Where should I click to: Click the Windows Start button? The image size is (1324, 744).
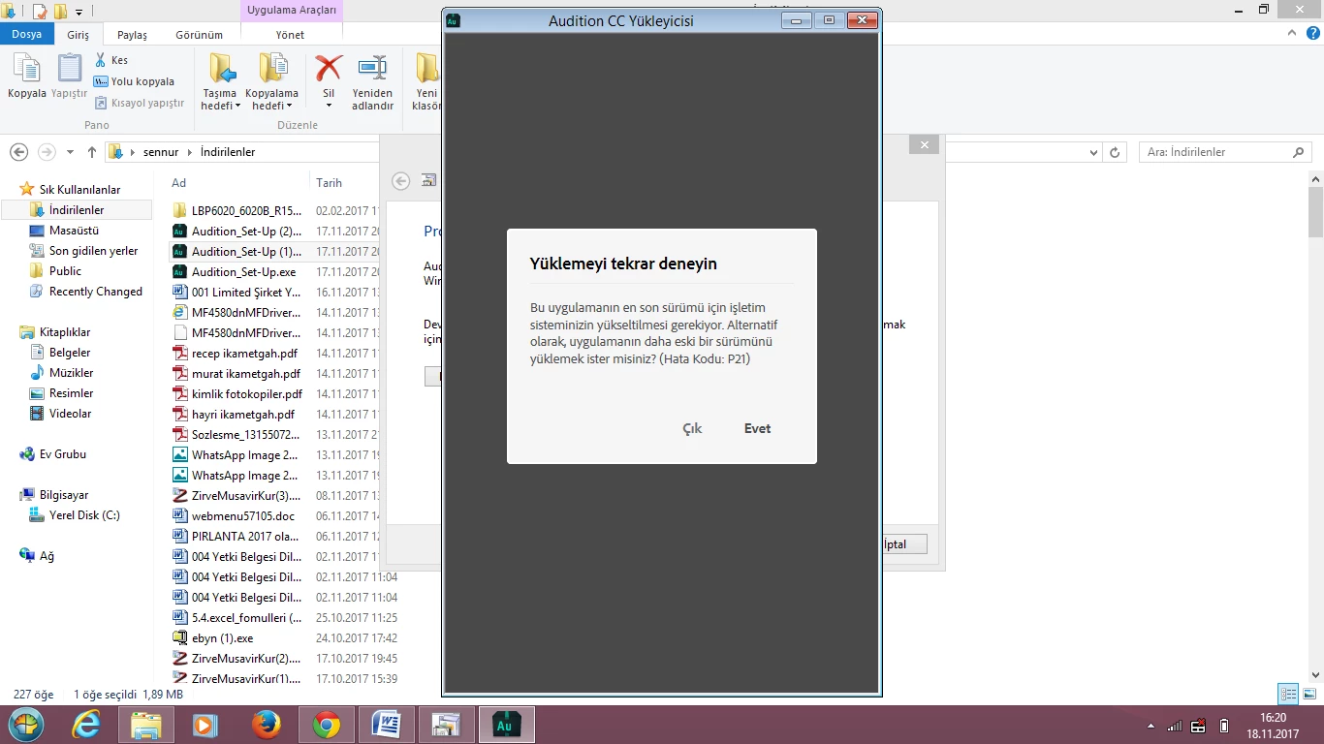tap(26, 725)
